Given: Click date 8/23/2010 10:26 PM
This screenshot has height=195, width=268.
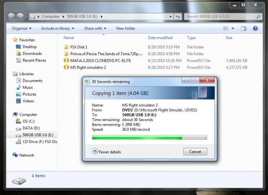Looking at the screenshot, I should [x=165, y=61].
